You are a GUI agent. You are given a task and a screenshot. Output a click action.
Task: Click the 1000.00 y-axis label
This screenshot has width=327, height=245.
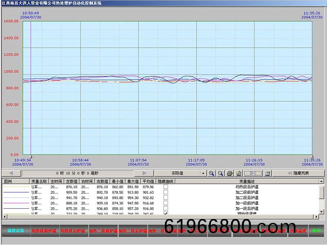[11, 71]
